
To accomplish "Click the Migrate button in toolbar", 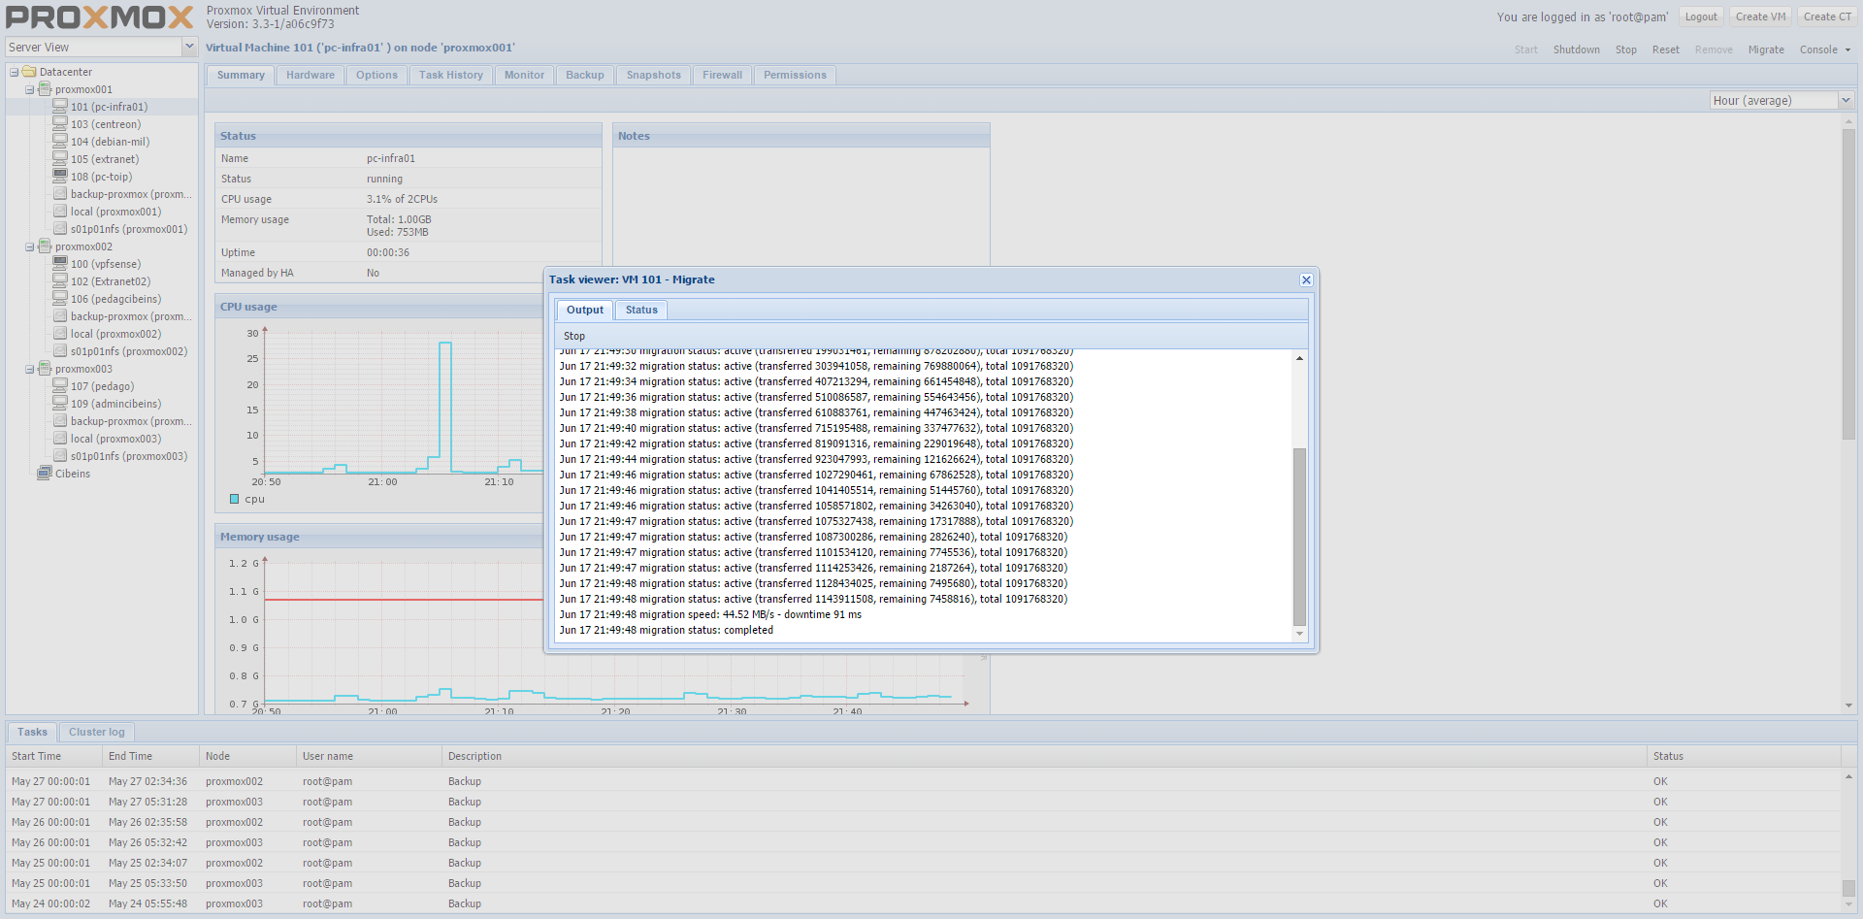I will point(1766,49).
